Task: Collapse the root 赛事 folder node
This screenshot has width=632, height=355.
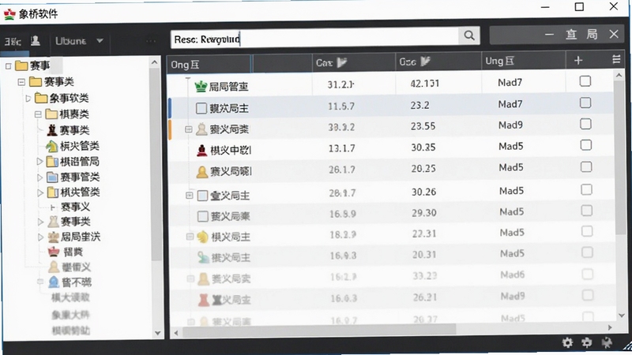Action: [9, 65]
